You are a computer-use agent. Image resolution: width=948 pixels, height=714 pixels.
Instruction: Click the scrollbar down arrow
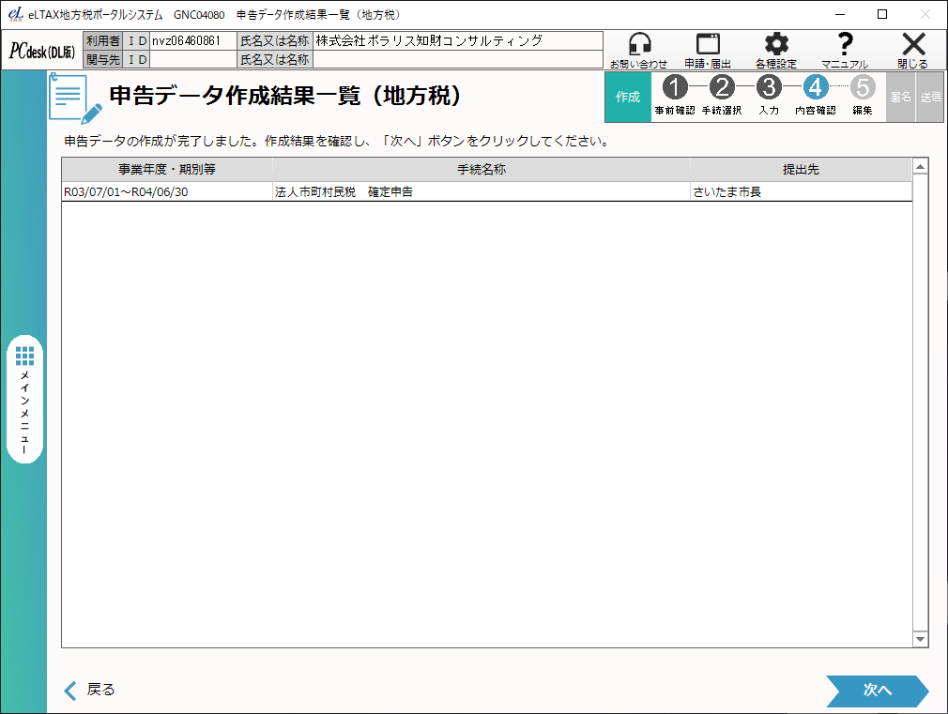[920, 638]
